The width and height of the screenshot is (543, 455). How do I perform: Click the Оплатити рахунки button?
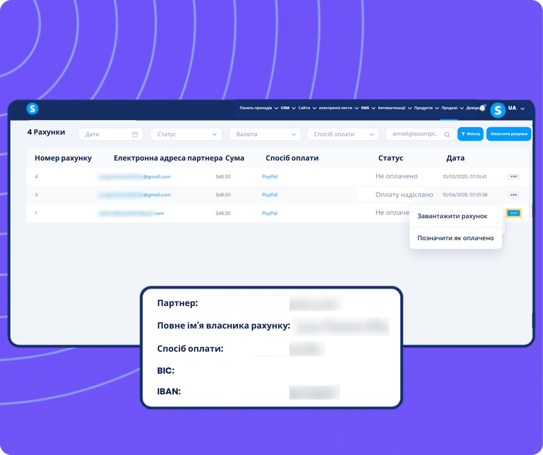pyautogui.click(x=508, y=134)
